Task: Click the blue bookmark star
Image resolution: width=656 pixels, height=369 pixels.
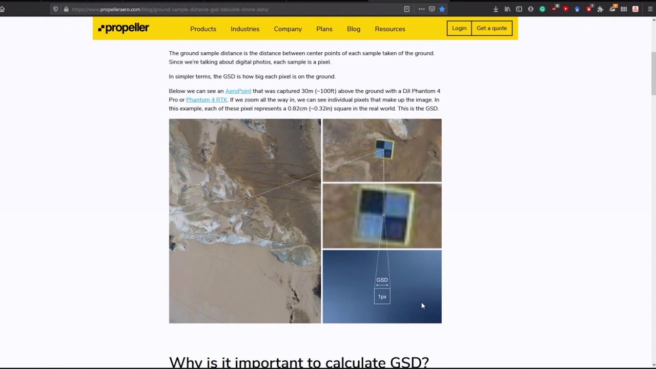Action: tap(442, 9)
